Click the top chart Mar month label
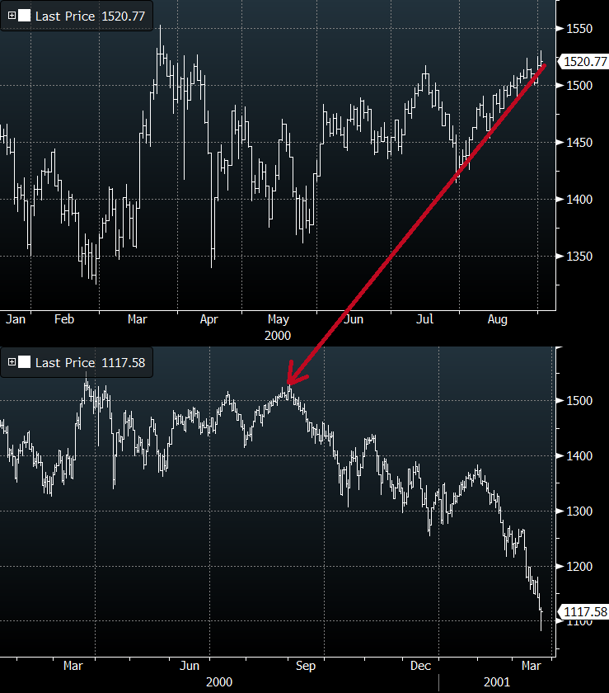609x693 pixels. tap(137, 319)
